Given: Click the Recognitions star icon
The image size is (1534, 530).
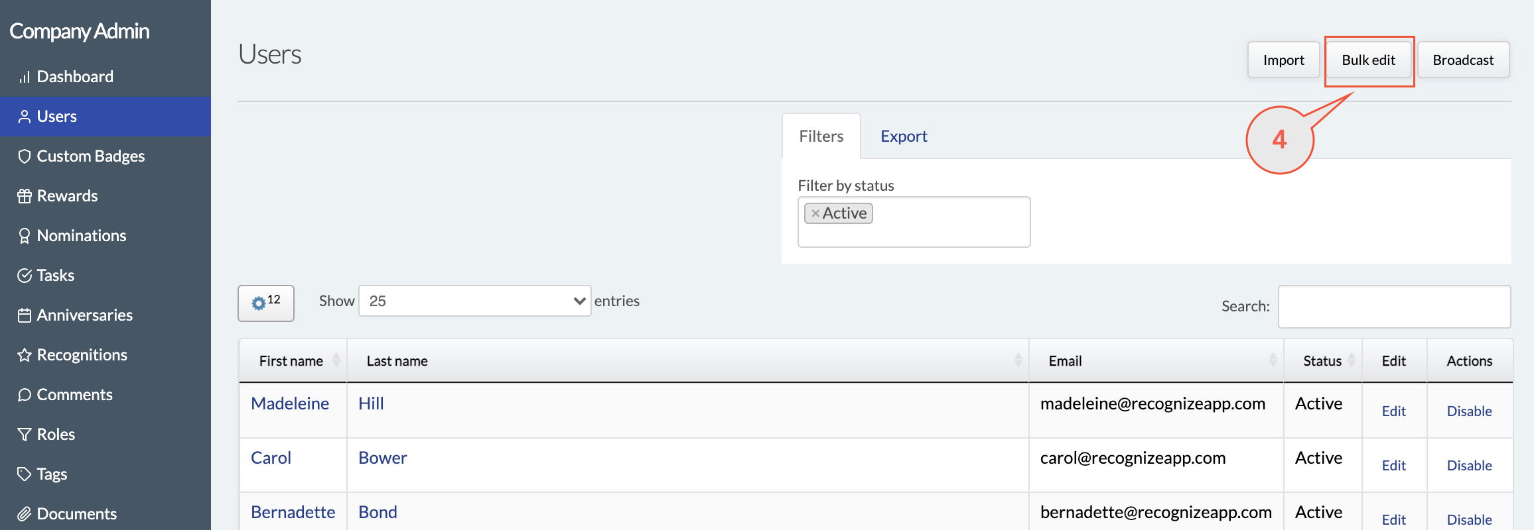Looking at the screenshot, I should [x=25, y=355].
